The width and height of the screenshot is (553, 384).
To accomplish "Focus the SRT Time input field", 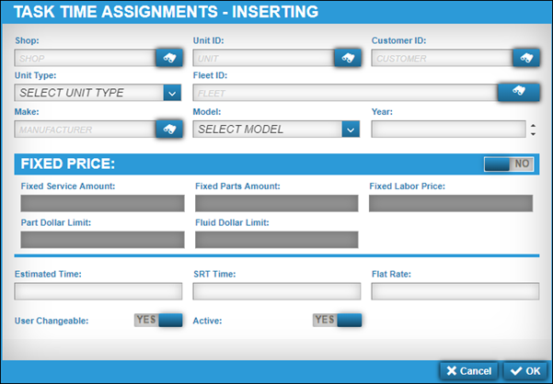I will coord(276,291).
